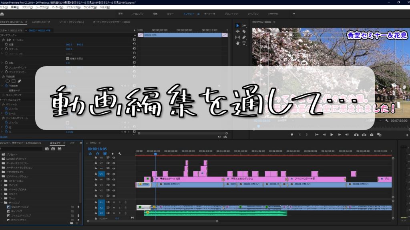Click the Export Frame camera icon
The height and width of the screenshot is (230, 410).
click(x=372, y=135)
